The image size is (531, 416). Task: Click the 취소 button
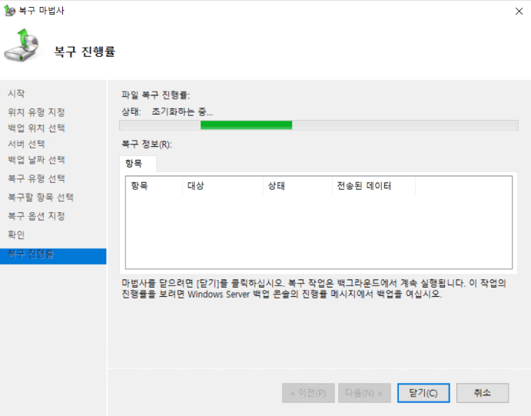[482, 393]
